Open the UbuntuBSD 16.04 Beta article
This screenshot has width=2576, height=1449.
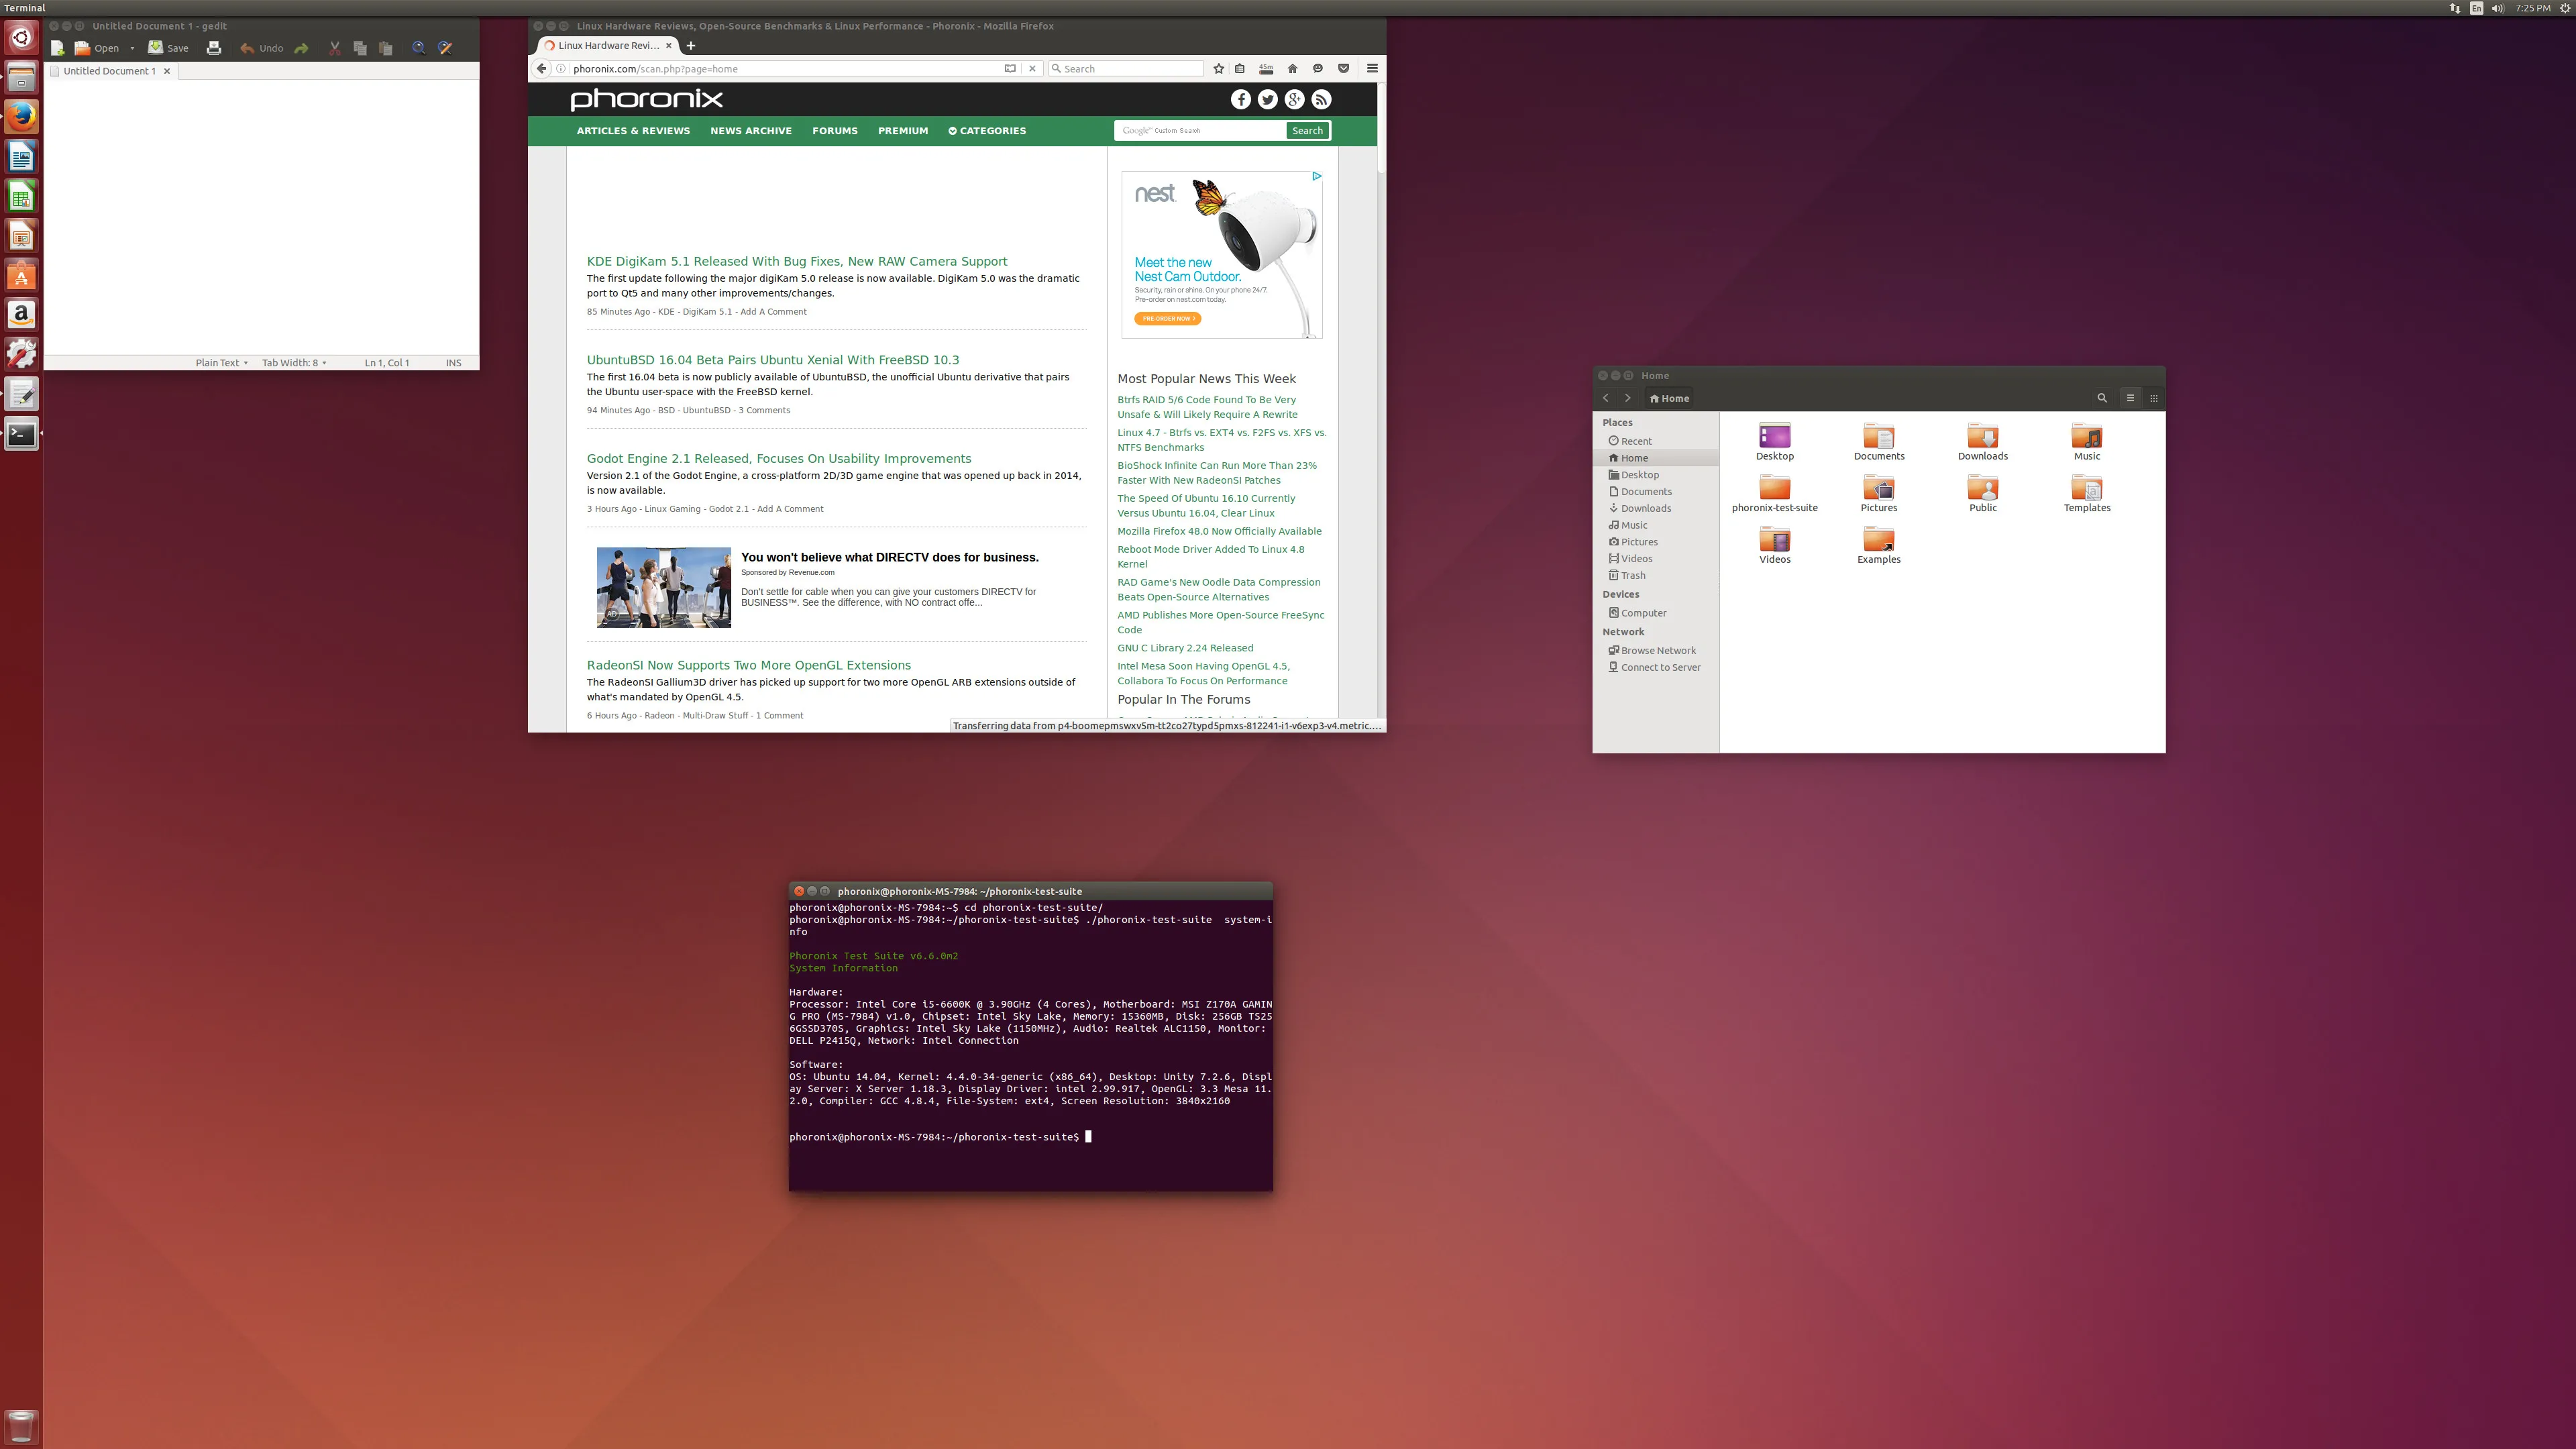772,360
